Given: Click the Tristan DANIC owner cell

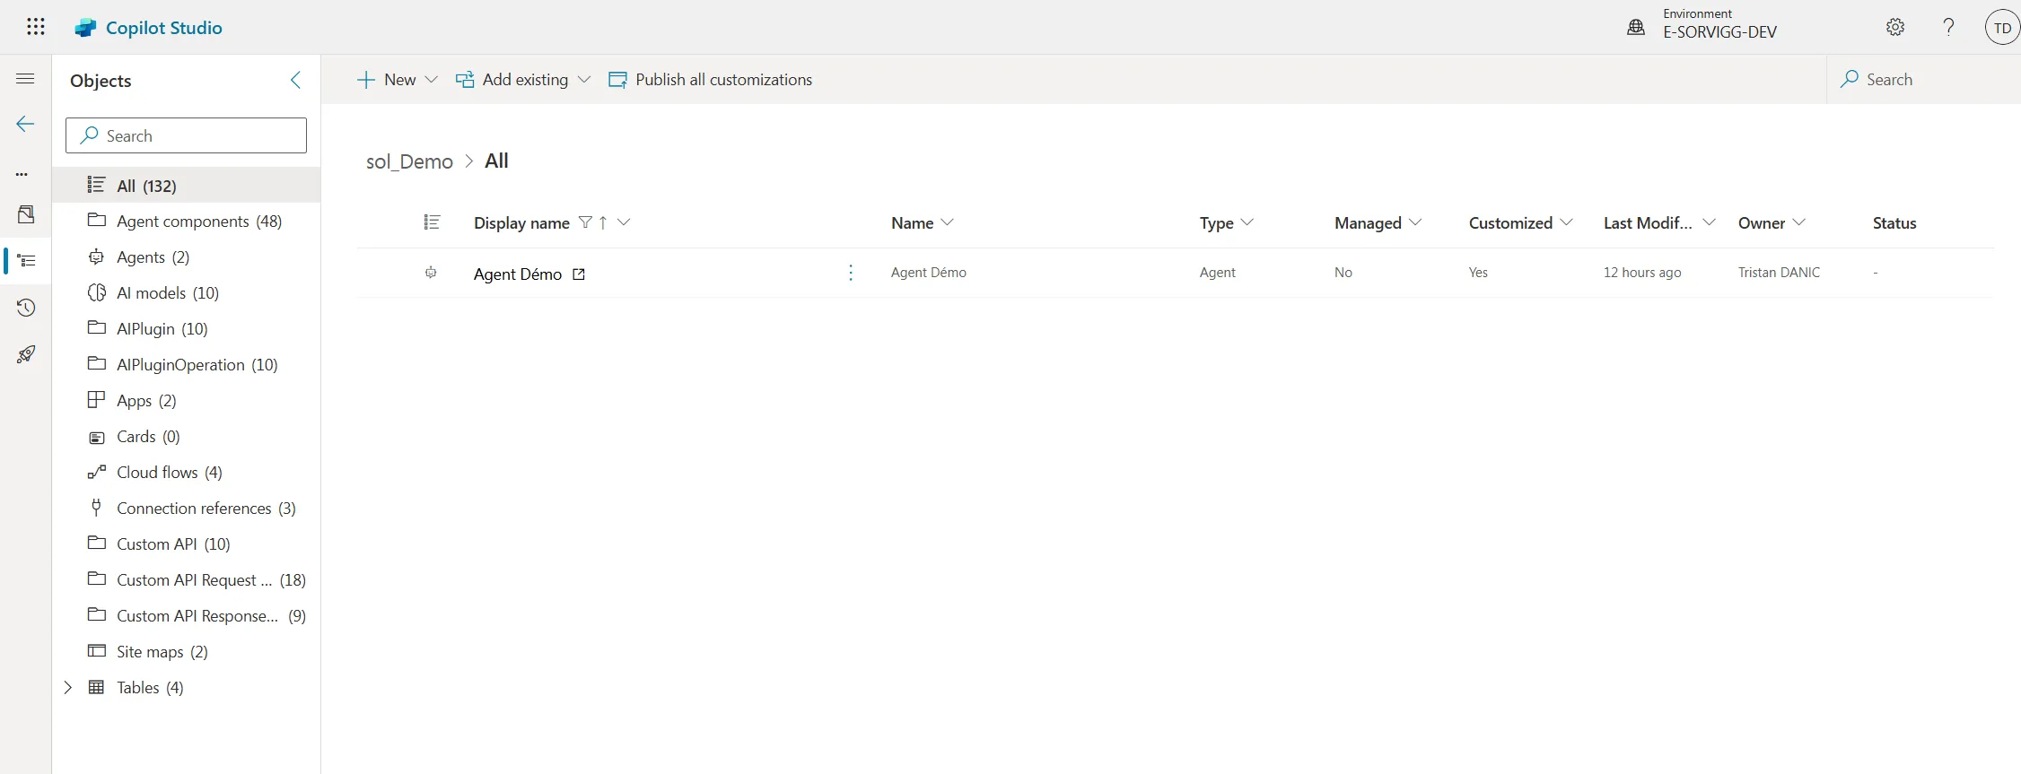Looking at the screenshot, I should click(x=1779, y=273).
